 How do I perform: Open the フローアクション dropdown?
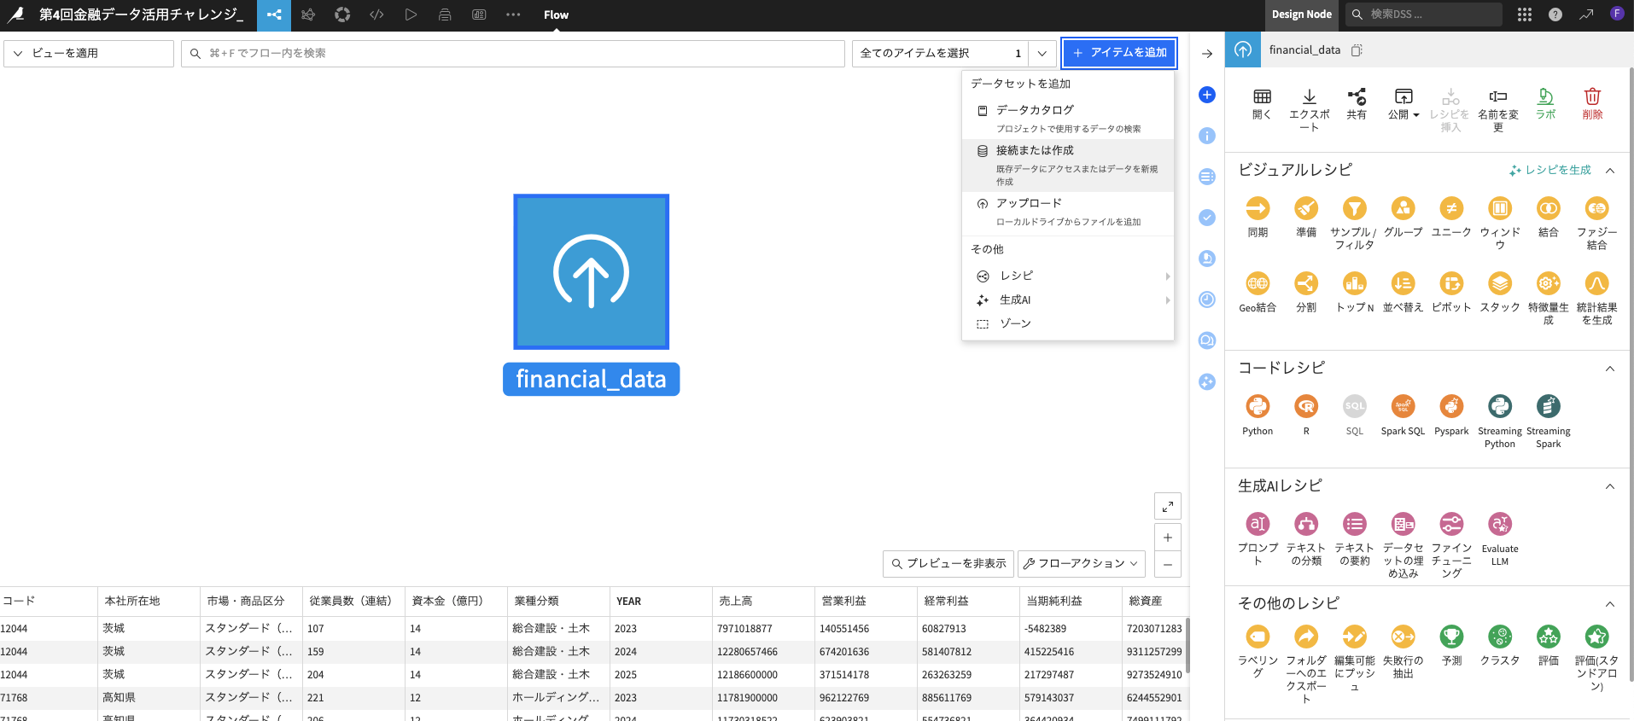click(1081, 563)
